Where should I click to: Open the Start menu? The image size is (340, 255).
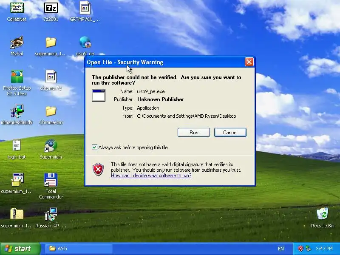20,249
